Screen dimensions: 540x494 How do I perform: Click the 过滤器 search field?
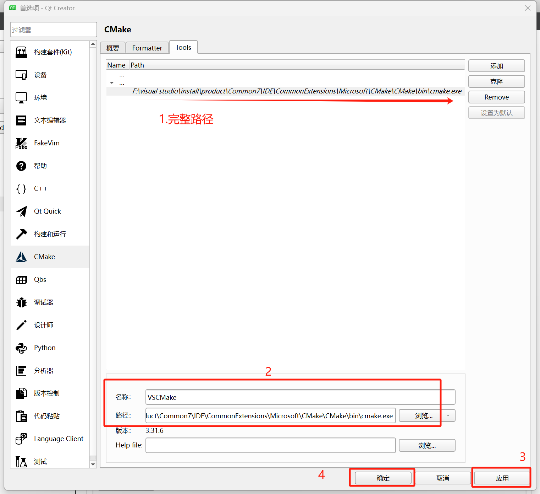(53, 29)
